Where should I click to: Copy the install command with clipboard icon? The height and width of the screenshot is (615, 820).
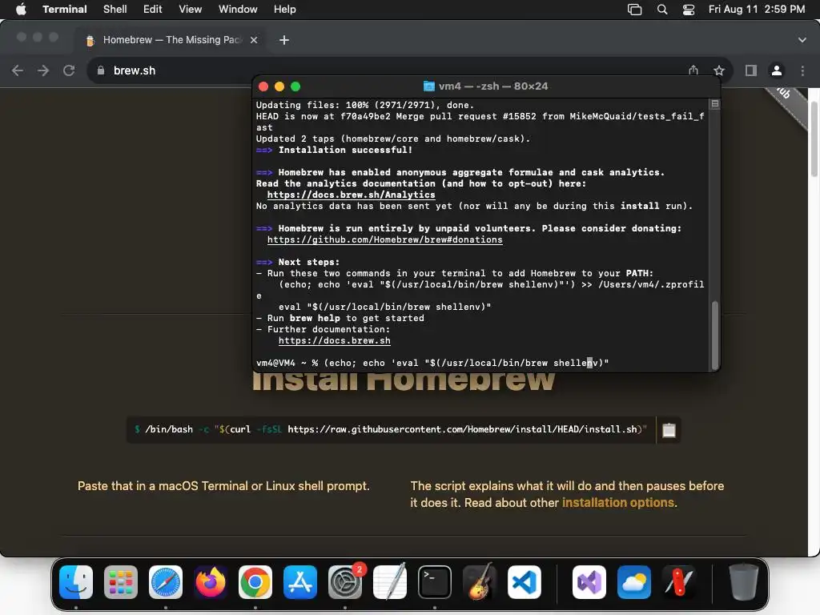pyautogui.click(x=669, y=430)
